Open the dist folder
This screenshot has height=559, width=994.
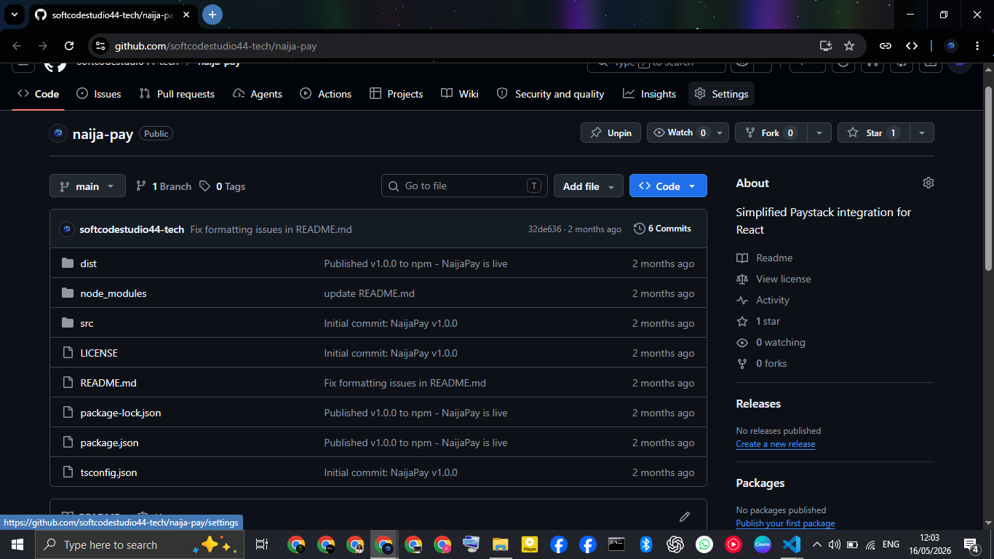pos(89,263)
